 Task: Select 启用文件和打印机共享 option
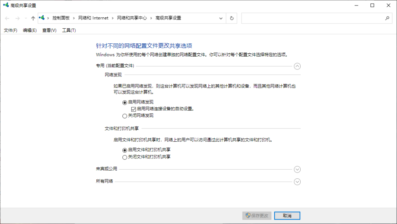(125, 150)
